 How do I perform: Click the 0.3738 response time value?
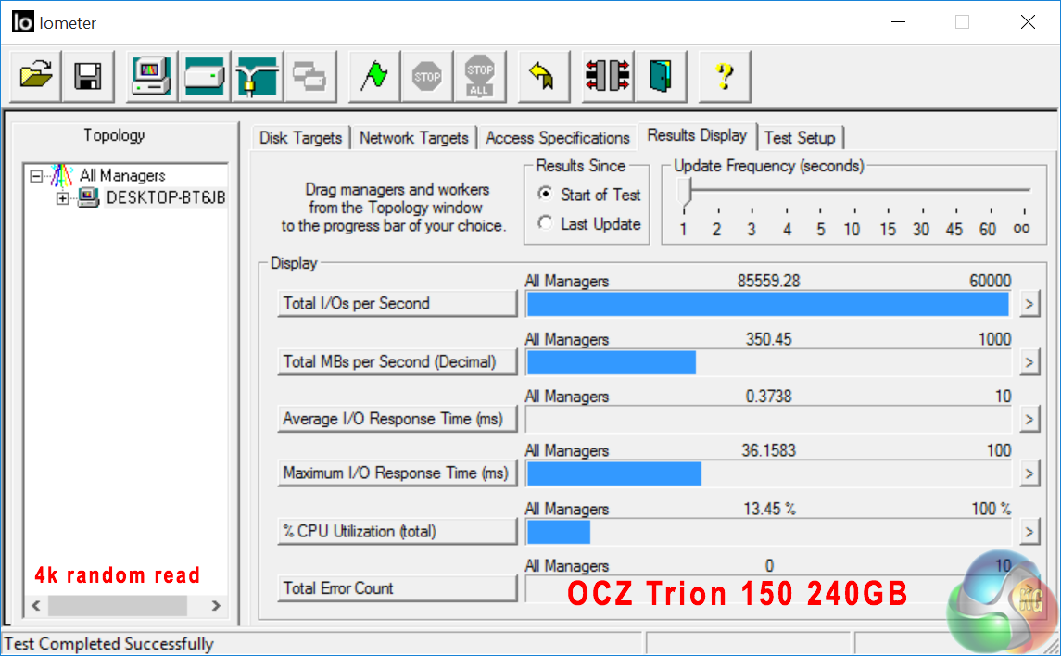click(x=768, y=397)
